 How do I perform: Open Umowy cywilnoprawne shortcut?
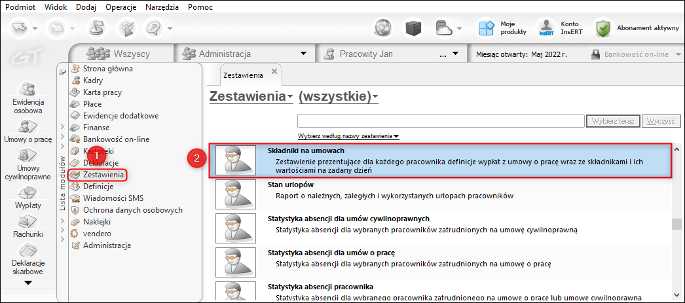click(x=28, y=165)
